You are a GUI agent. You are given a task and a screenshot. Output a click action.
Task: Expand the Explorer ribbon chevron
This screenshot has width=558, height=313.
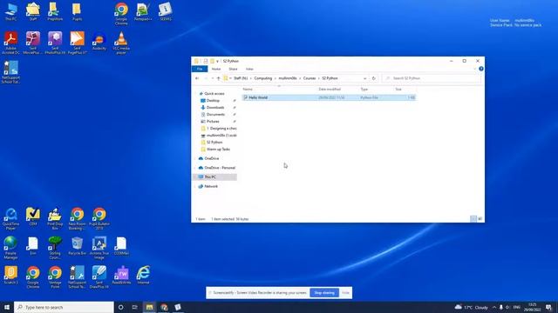[474, 69]
